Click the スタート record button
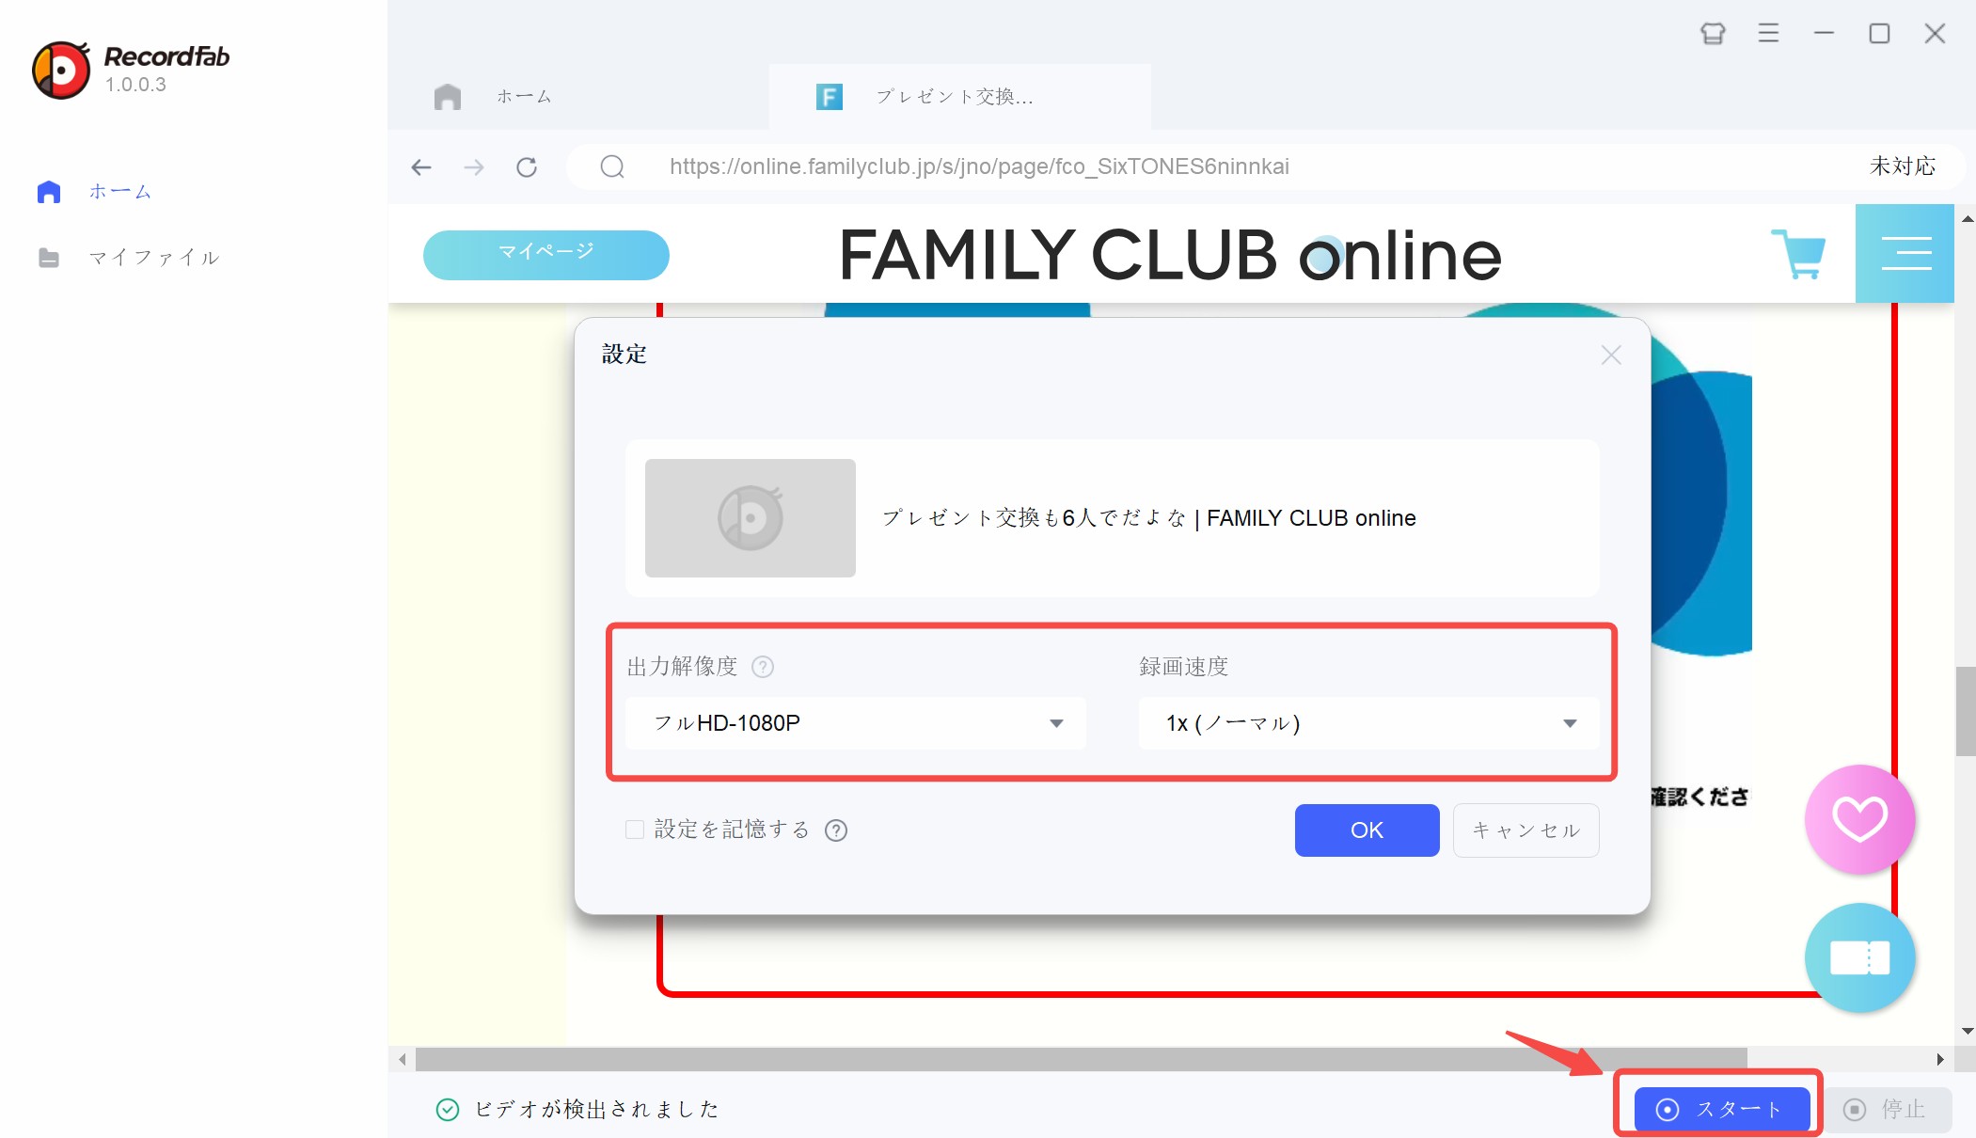 1721,1110
